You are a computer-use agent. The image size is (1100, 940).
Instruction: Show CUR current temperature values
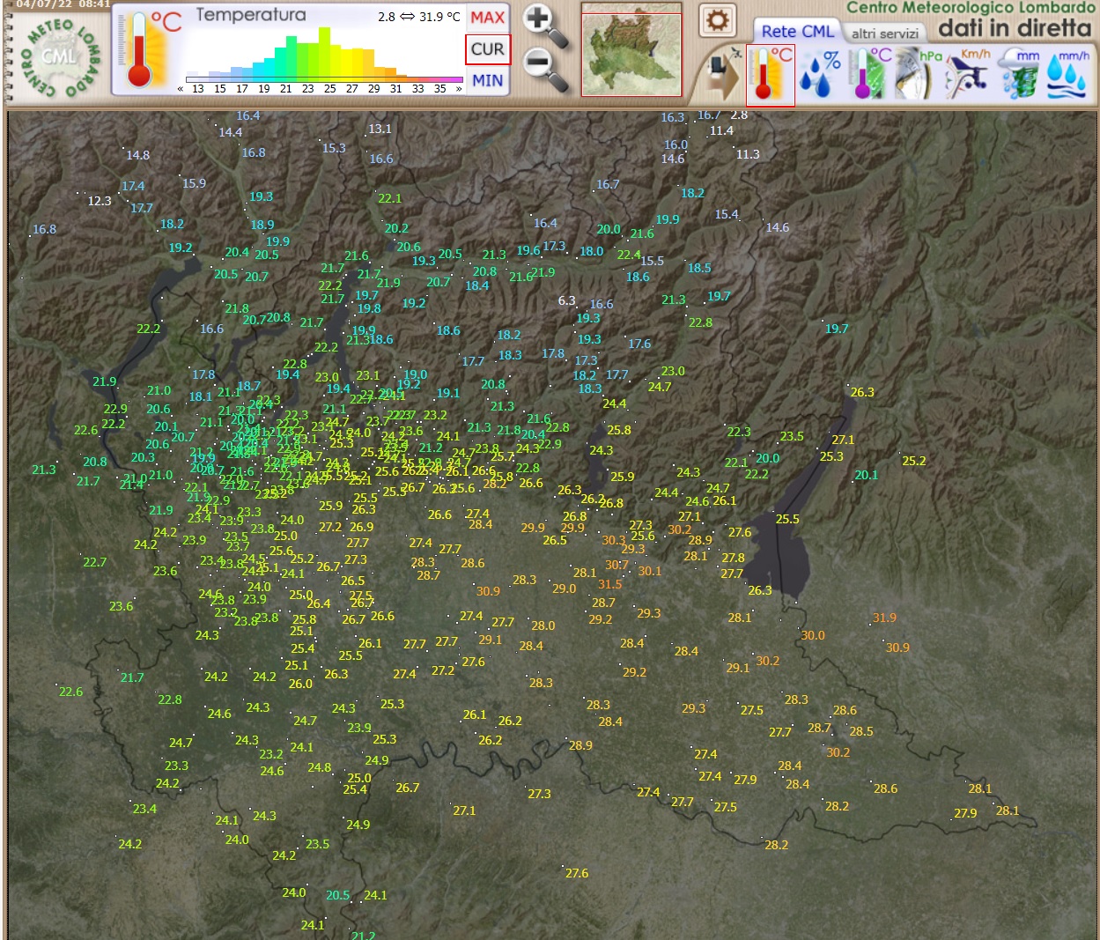pos(488,49)
